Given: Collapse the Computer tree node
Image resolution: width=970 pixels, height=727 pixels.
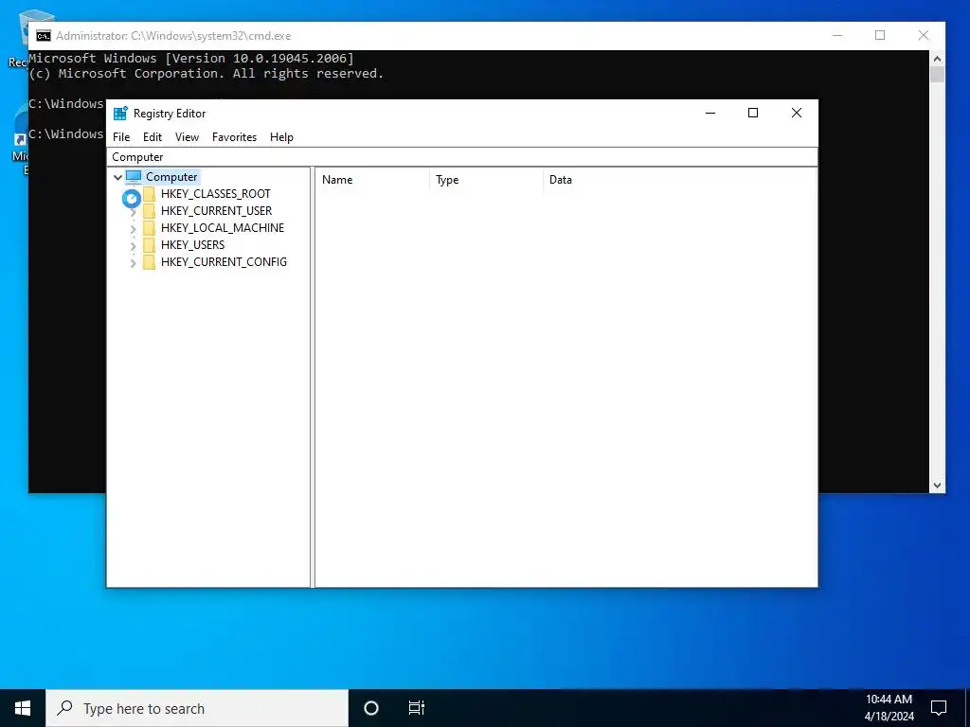Looking at the screenshot, I should pyautogui.click(x=117, y=177).
